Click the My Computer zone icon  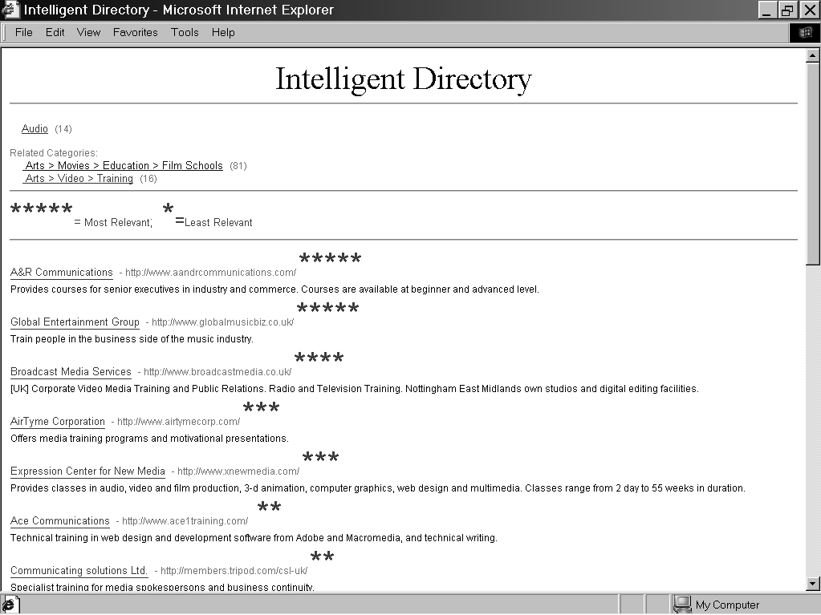682,605
